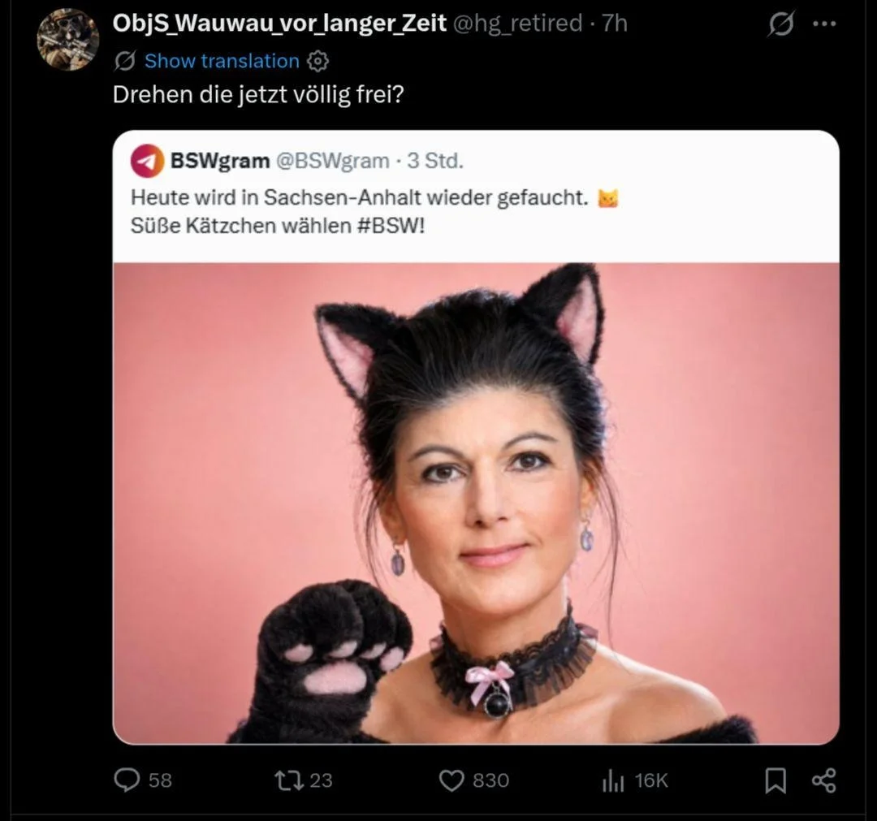Viewport: 877px width, 821px height.
Task: Bookmark this post
Action: (775, 780)
